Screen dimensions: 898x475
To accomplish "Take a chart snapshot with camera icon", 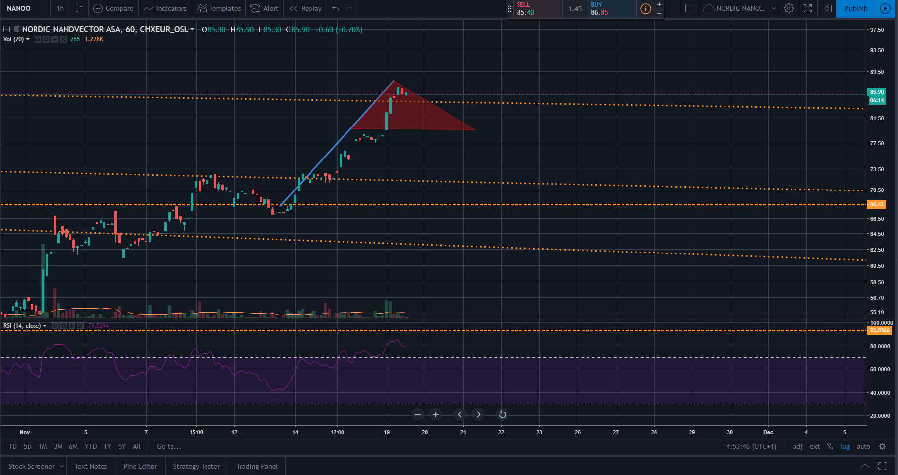I will tap(827, 8).
